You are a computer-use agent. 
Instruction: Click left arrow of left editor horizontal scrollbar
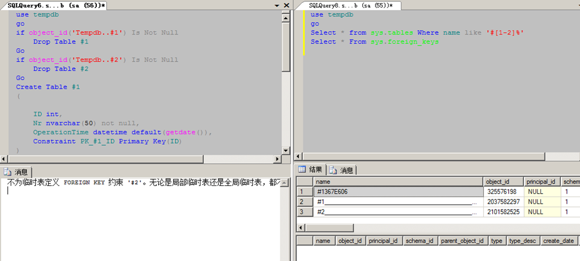click(5, 159)
